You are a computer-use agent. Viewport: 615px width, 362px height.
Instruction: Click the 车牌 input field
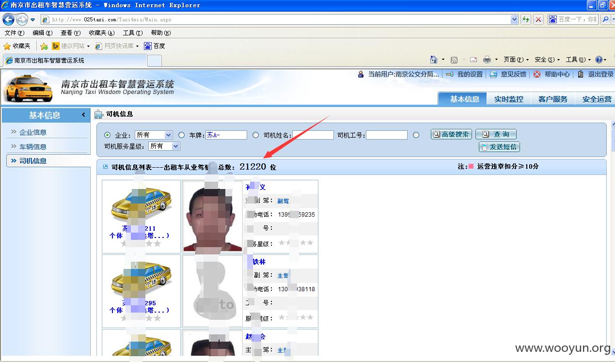coord(226,135)
